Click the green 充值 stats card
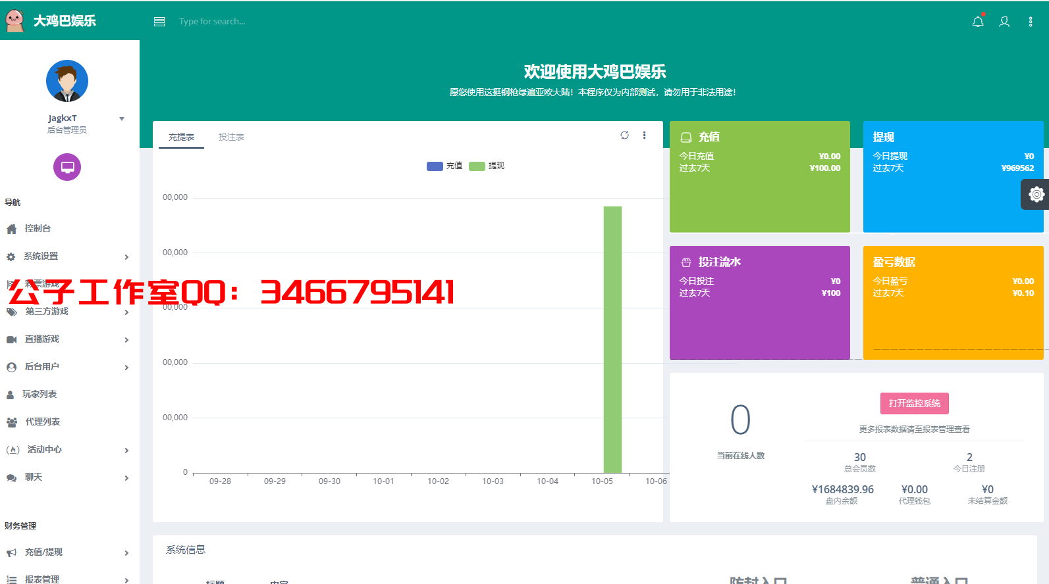The image size is (1049, 584). (x=760, y=176)
